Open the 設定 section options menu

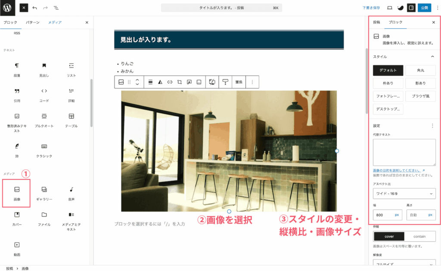pos(432,126)
